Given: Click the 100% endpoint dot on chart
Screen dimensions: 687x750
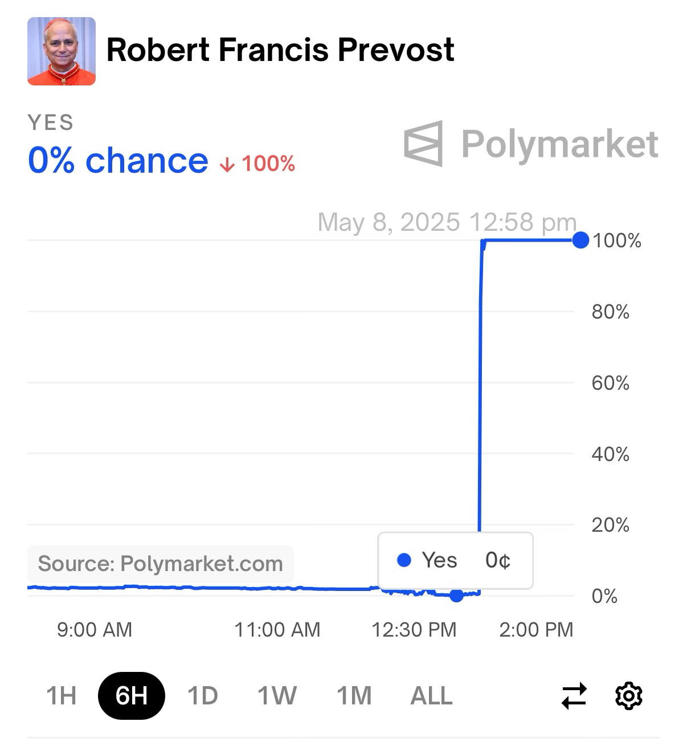Looking at the screenshot, I should point(580,241).
